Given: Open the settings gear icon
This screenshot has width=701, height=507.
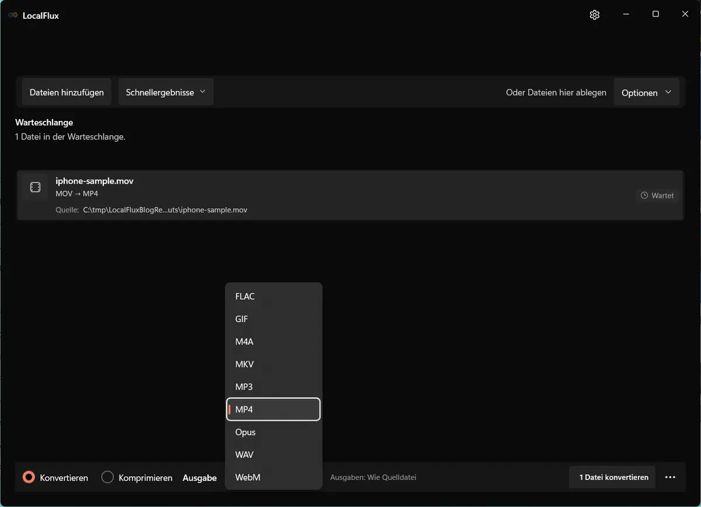Looking at the screenshot, I should [595, 15].
